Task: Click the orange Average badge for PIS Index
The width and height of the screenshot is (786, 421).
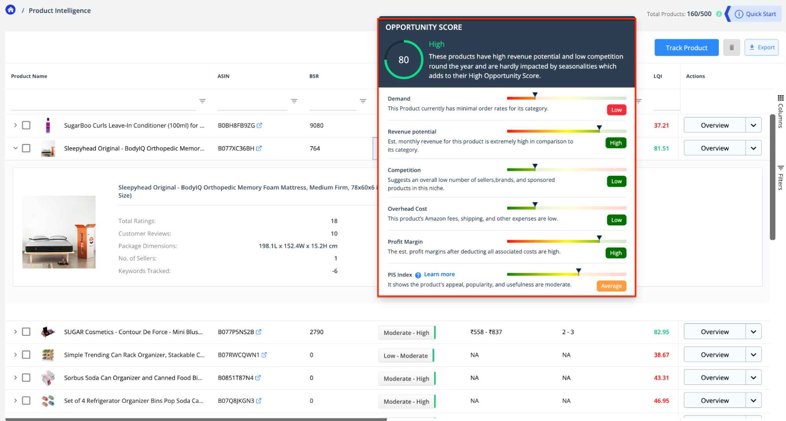Action: 611,286
